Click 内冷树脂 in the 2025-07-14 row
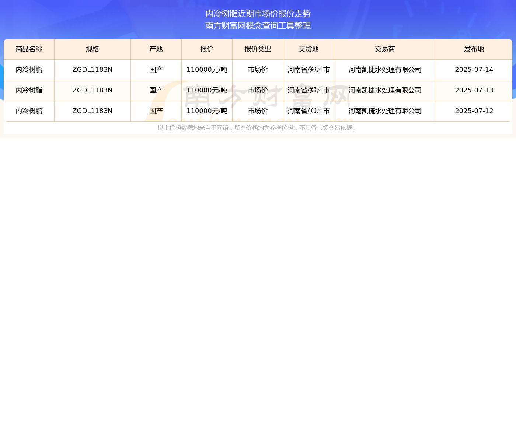 (x=29, y=70)
